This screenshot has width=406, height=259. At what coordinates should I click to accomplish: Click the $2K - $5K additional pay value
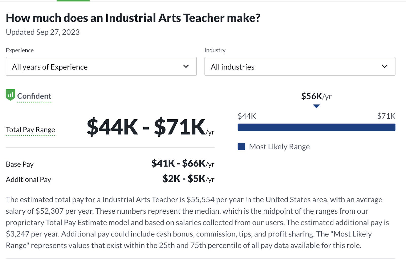click(188, 179)
